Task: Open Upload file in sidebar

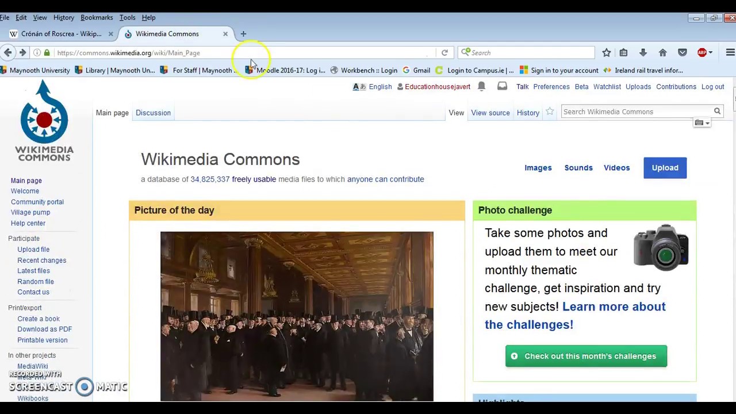Action: point(33,250)
